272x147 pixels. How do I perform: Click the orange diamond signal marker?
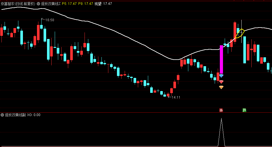[x=221, y=87]
